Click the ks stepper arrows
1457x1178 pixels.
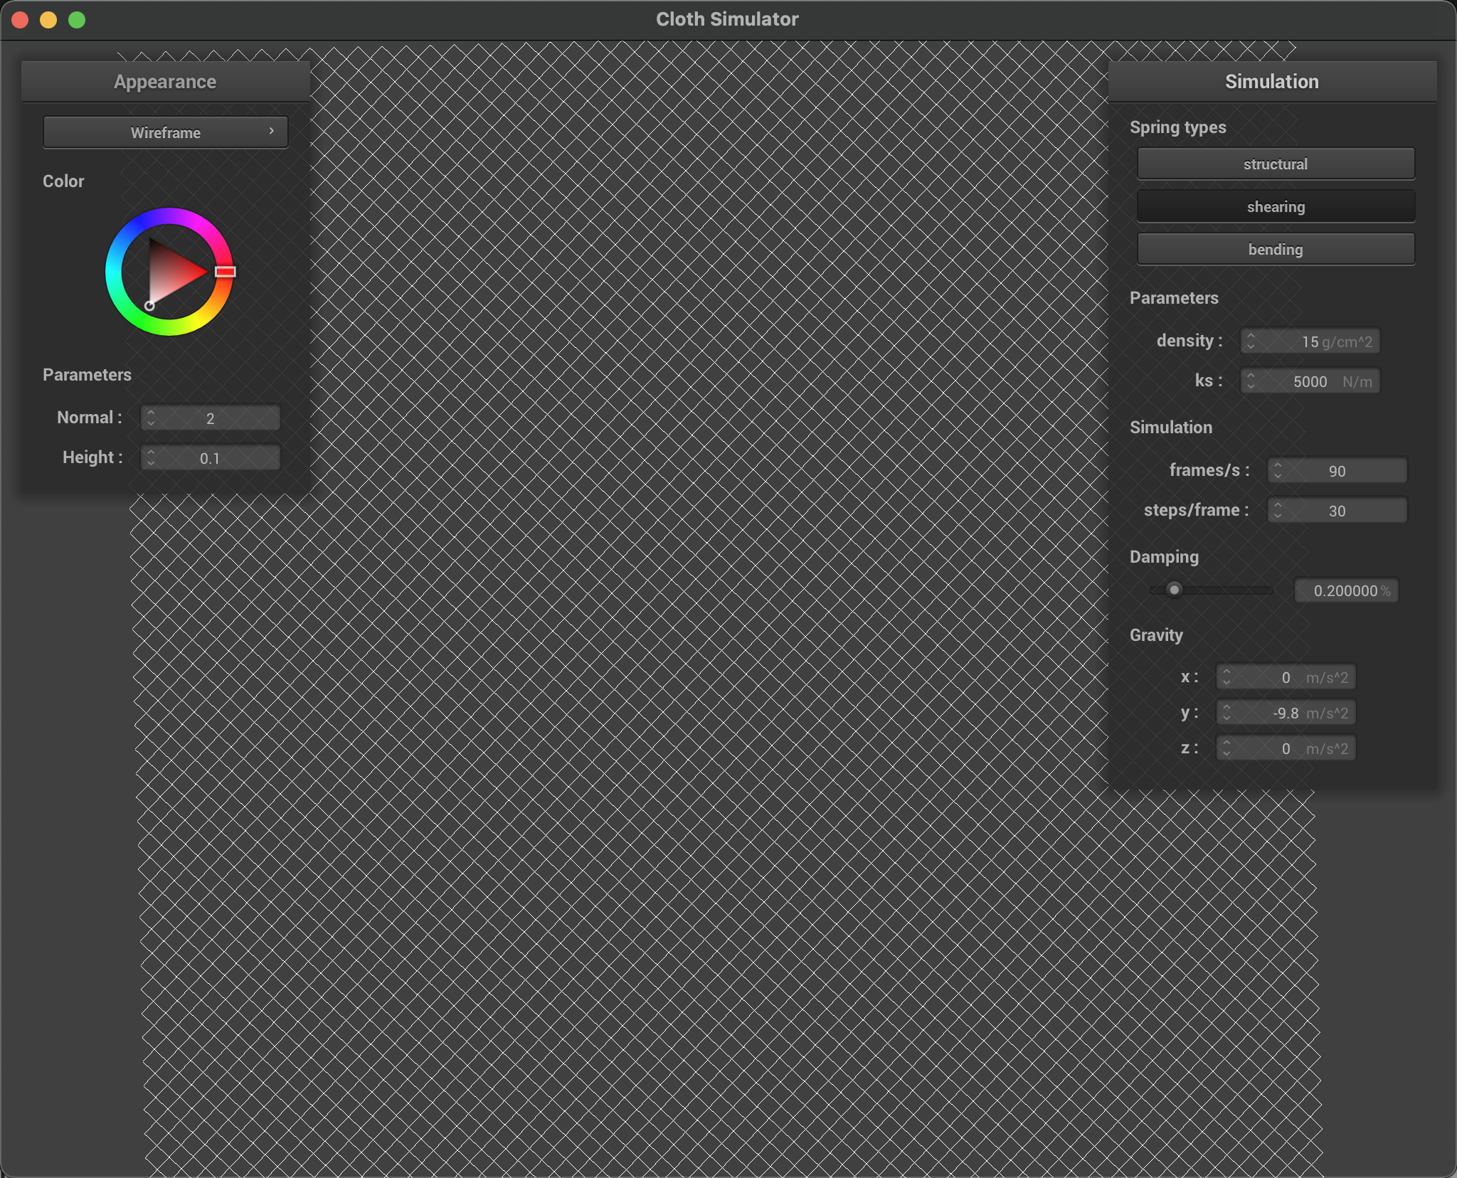click(x=1251, y=381)
